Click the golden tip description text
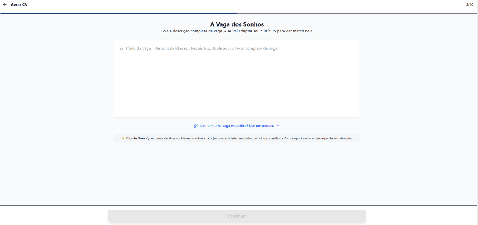478x225 pixels. coord(249,138)
